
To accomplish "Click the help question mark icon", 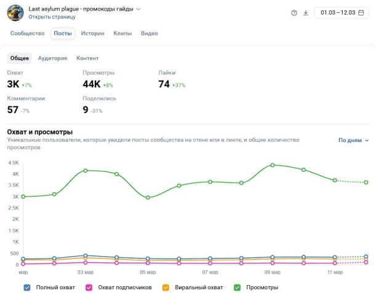I will click(x=294, y=13).
